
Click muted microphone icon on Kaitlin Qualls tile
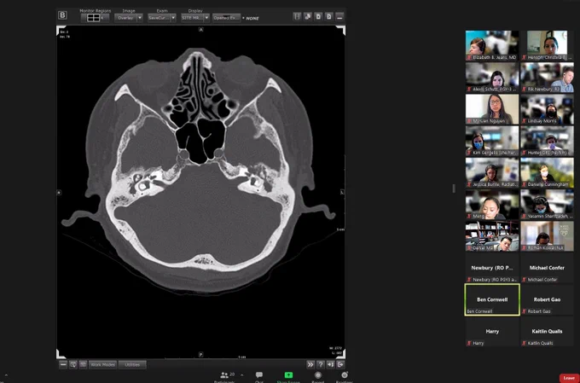(x=525, y=344)
